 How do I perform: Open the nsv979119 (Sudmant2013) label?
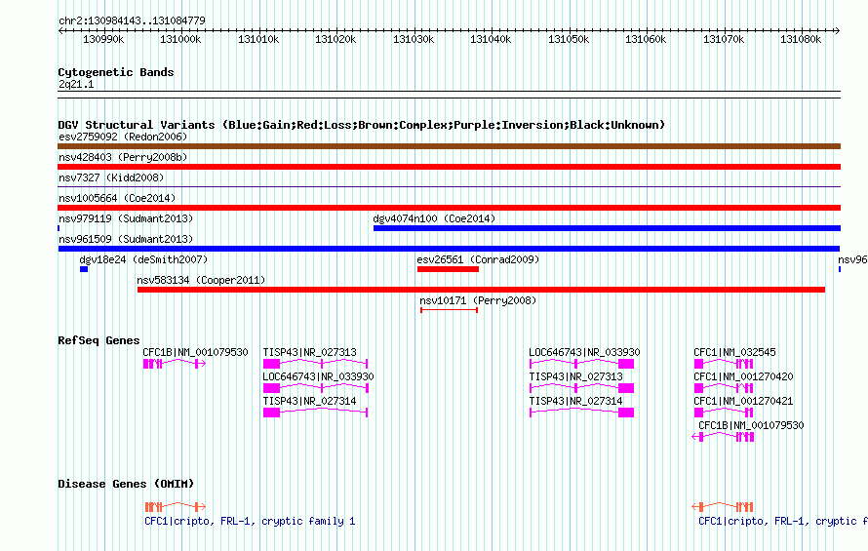click(126, 218)
